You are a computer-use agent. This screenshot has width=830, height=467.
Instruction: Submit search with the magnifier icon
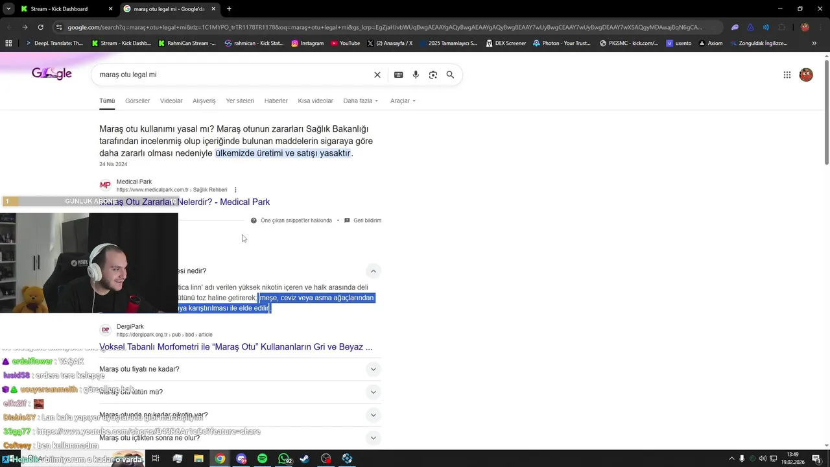450,75
